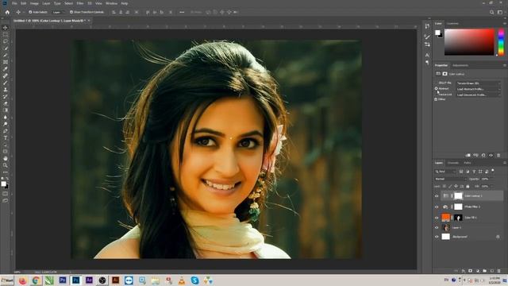Select the Pen tool

point(6,131)
